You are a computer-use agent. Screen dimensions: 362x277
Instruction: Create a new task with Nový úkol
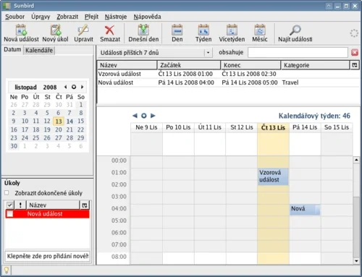point(55,33)
